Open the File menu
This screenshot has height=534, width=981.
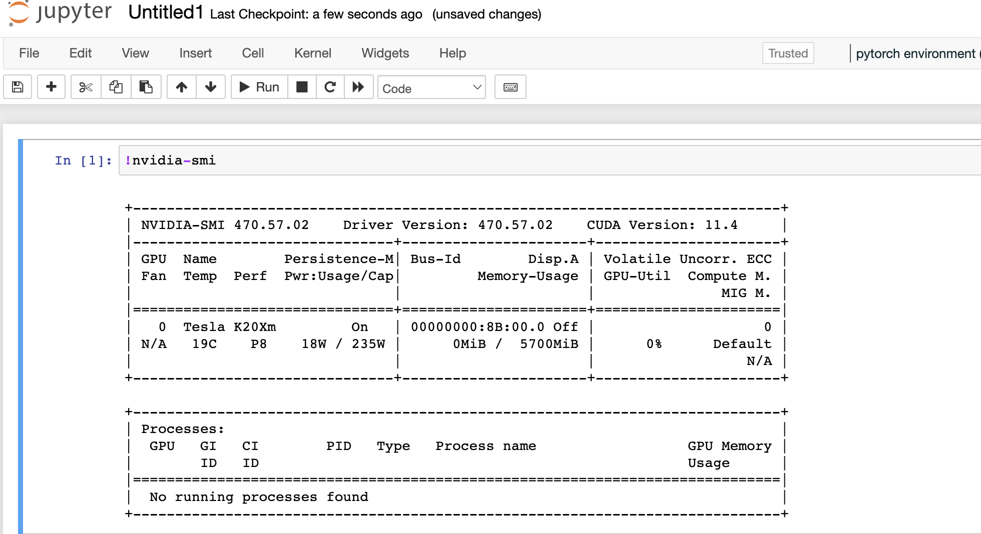tap(29, 53)
